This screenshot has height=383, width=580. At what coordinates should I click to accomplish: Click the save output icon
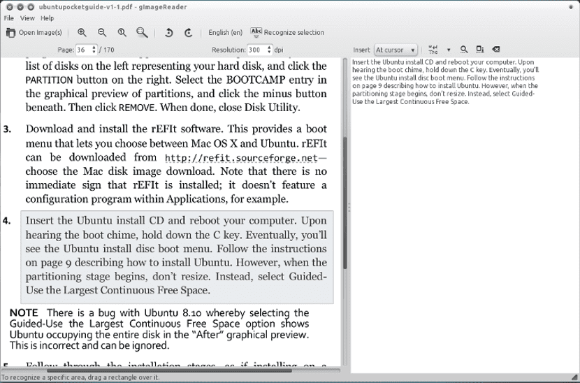[x=480, y=50]
